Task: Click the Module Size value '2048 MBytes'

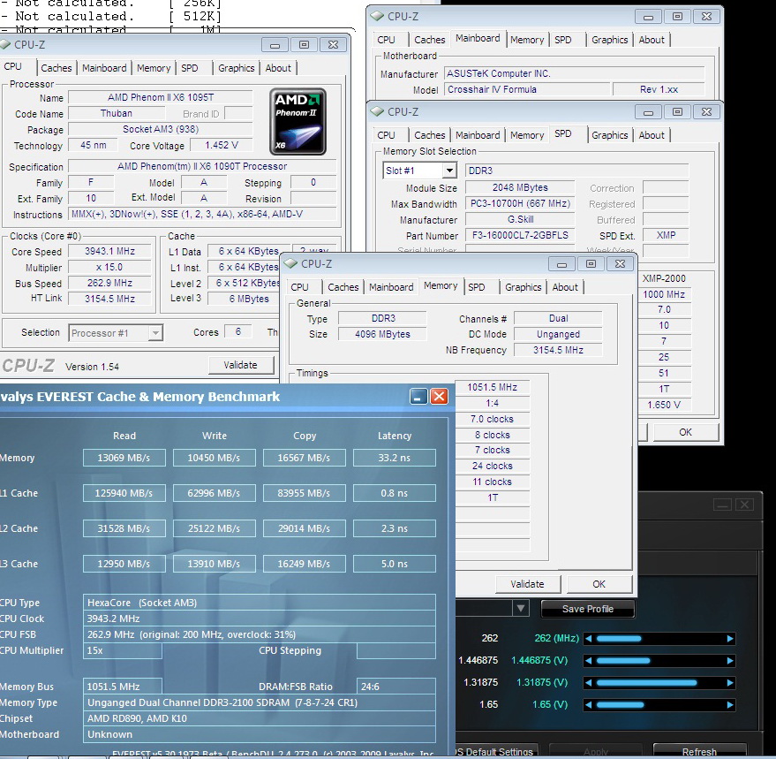Action: coord(520,188)
